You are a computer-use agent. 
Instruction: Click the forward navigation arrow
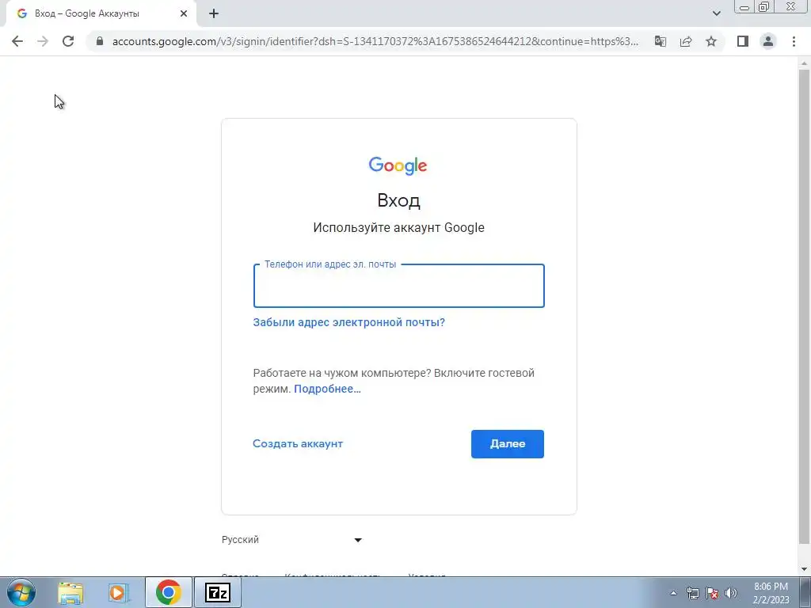coord(43,41)
